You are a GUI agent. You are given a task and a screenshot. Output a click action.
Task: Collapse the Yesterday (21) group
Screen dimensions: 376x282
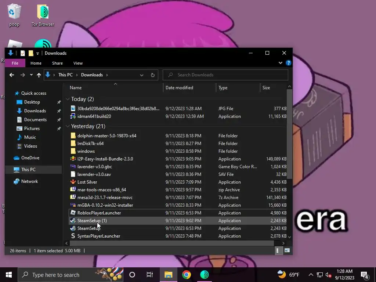[x=68, y=126]
